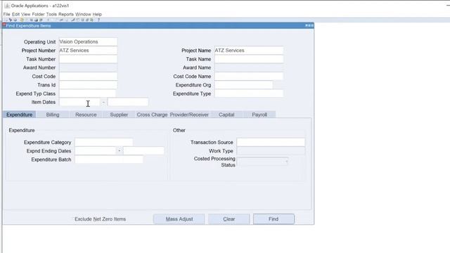Click the Mass Adjust button
This screenshot has height=253, width=450.
(x=179, y=219)
